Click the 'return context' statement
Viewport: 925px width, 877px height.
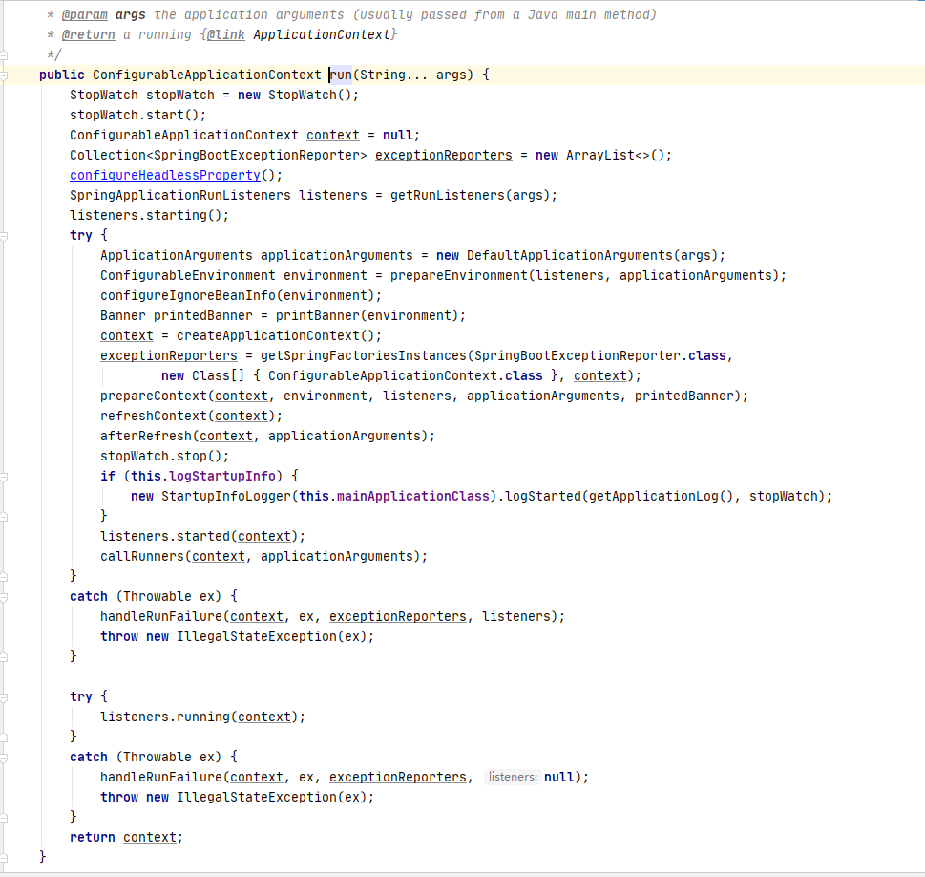[124, 837]
